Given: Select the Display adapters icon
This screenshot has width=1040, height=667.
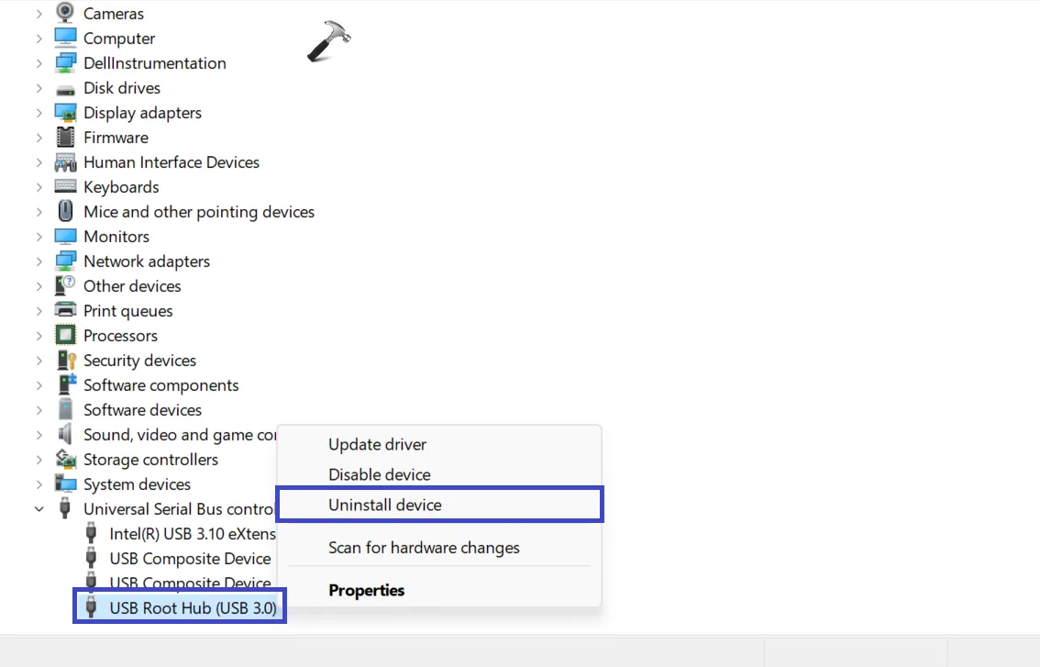Looking at the screenshot, I should click(65, 112).
